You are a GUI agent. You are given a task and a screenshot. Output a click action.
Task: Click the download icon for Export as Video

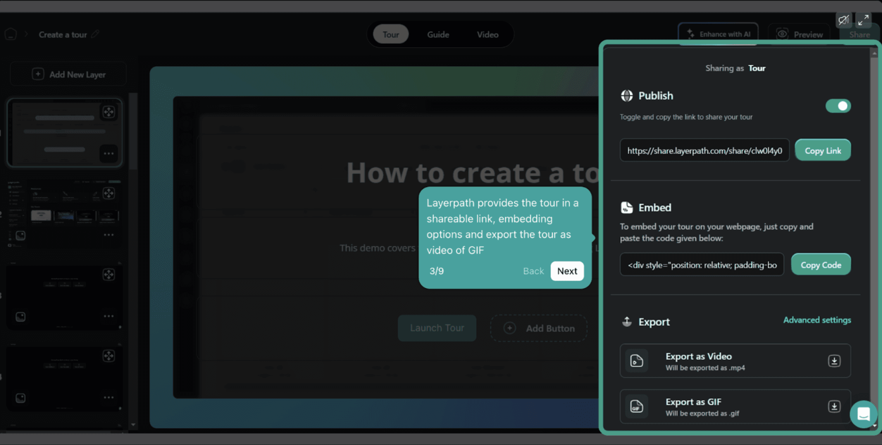834,360
